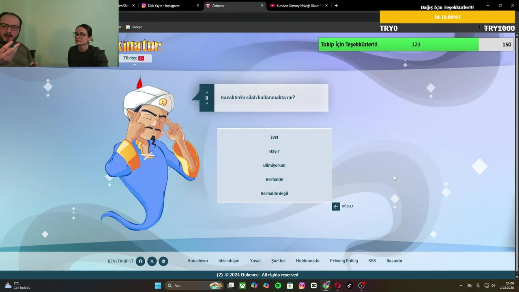Open the 'SSS' FAQ link
This screenshot has height=292, width=519.
(x=372, y=261)
